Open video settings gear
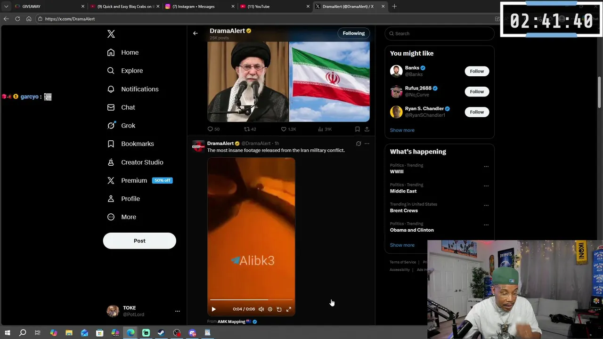The image size is (603, 339). [270, 309]
